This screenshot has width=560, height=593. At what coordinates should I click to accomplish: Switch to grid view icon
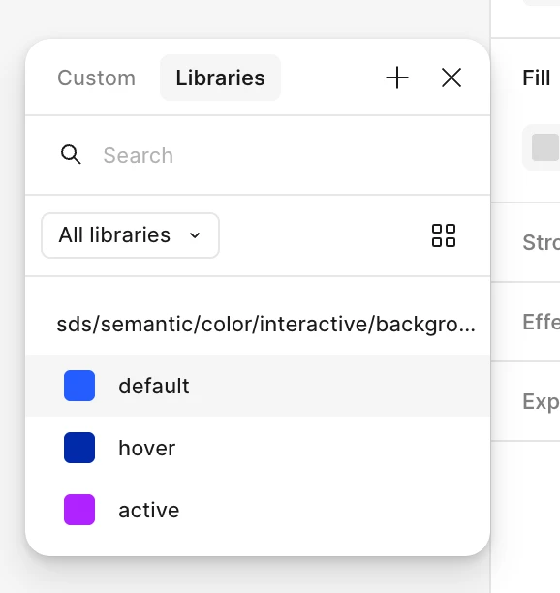pos(444,235)
